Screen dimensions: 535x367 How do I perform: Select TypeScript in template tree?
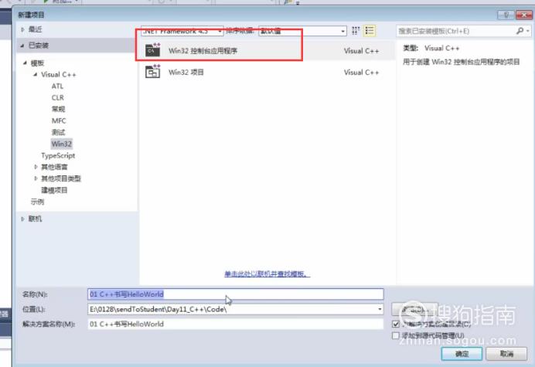(x=58, y=155)
